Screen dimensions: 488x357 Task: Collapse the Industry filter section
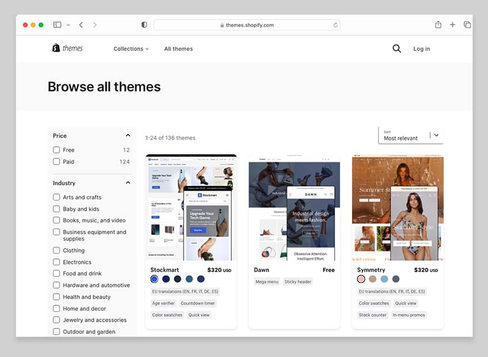tap(127, 183)
